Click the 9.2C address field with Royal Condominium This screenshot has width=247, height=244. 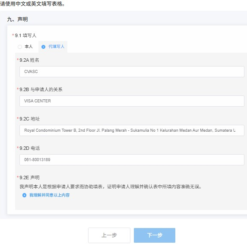coord(132,130)
